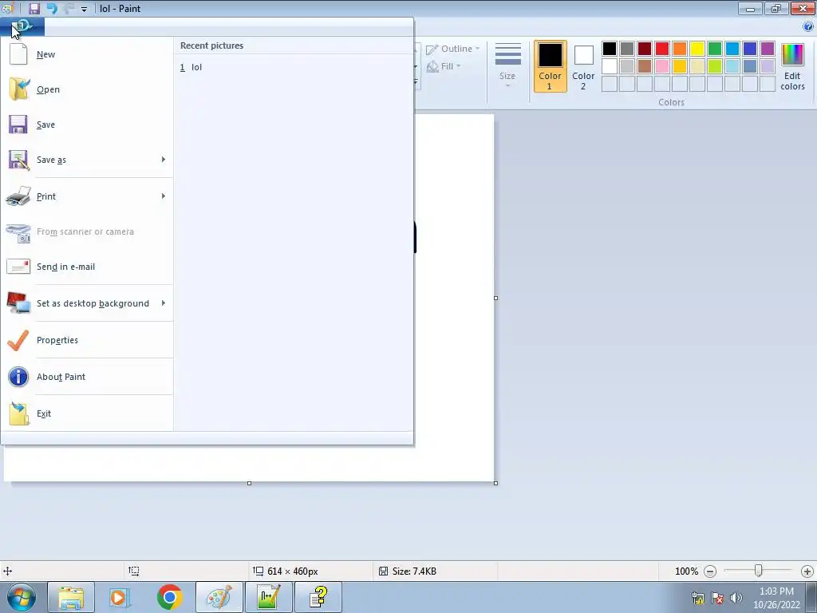Pick the red color swatch

(661, 49)
